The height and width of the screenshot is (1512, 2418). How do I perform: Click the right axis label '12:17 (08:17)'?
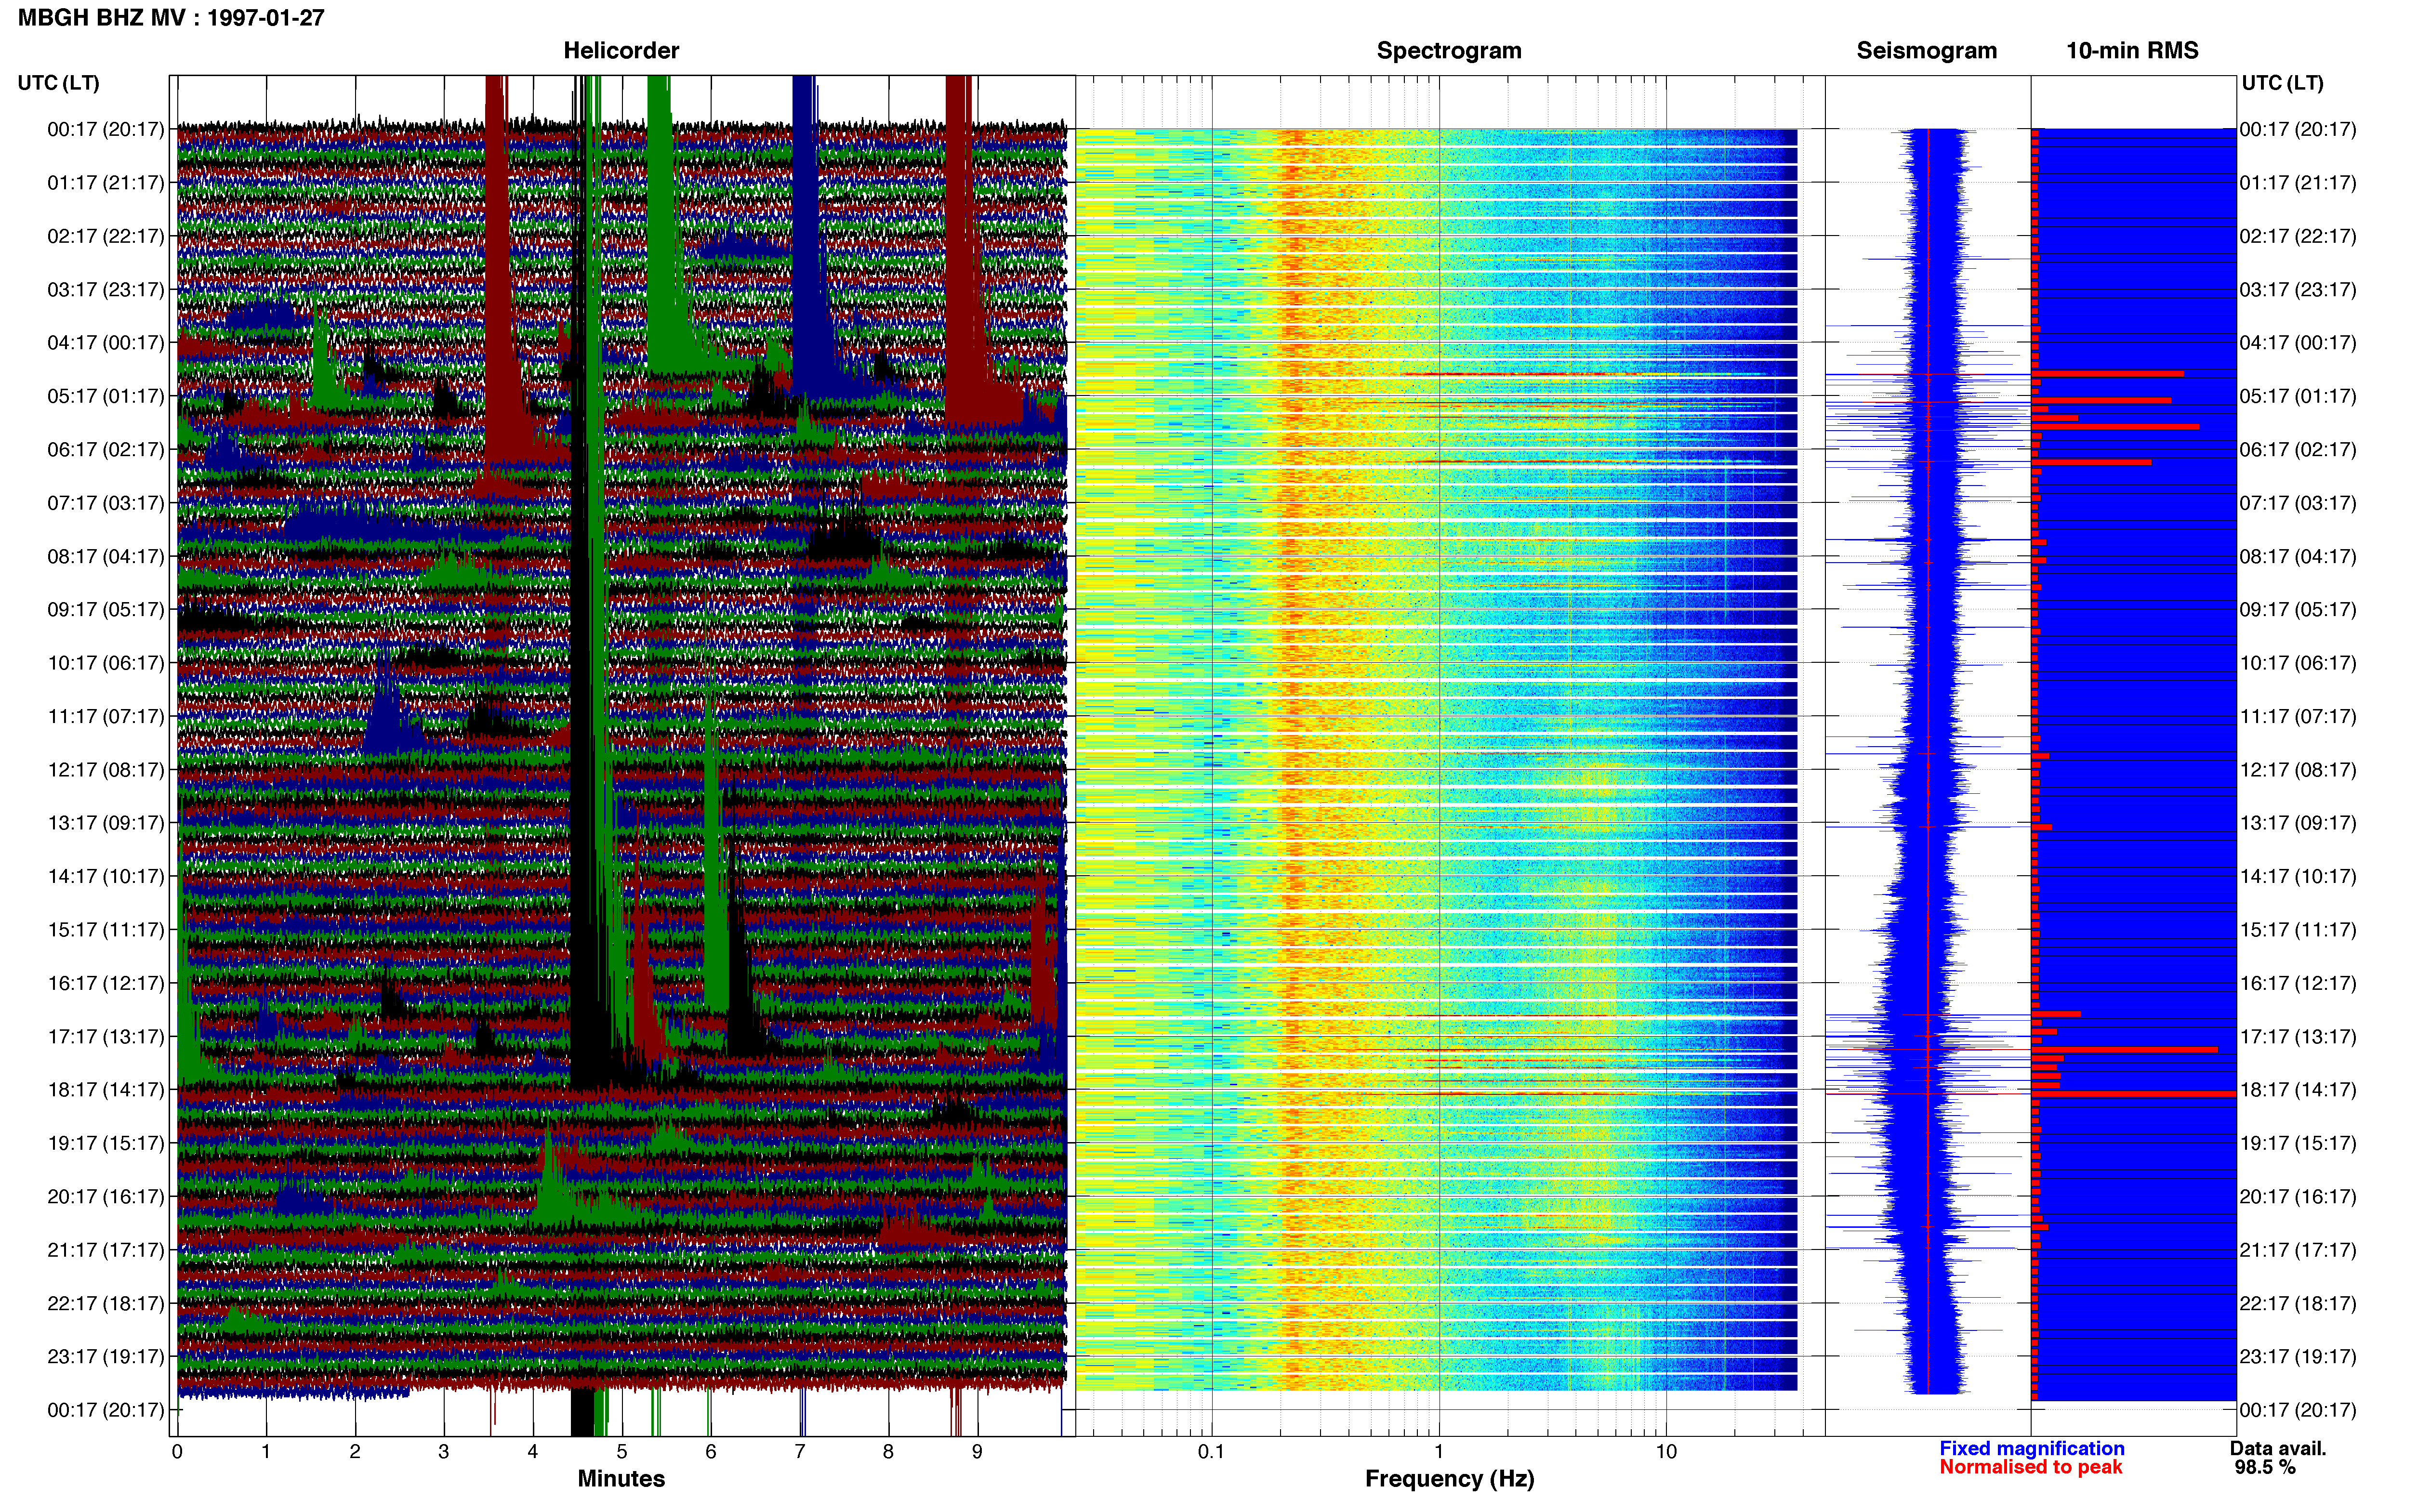[x=2298, y=770]
